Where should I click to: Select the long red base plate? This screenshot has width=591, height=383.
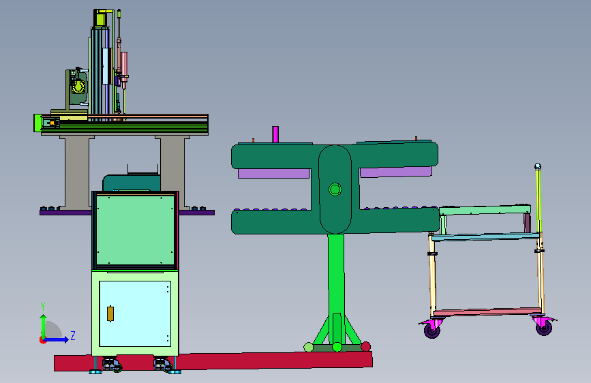tap(213, 361)
